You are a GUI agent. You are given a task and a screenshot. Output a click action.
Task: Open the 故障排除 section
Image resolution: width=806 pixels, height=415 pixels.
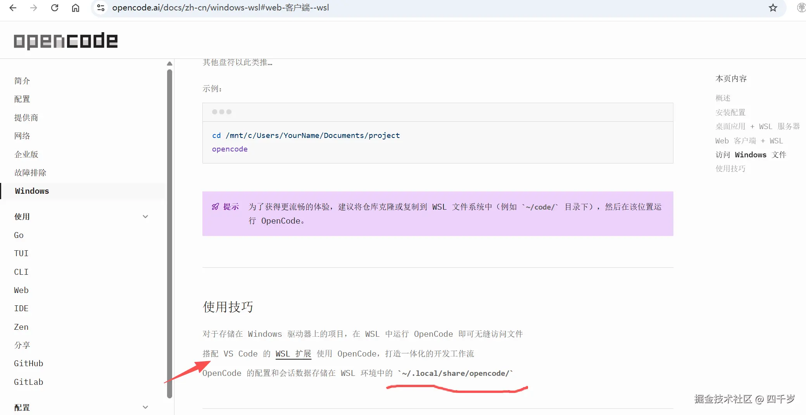coord(29,172)
